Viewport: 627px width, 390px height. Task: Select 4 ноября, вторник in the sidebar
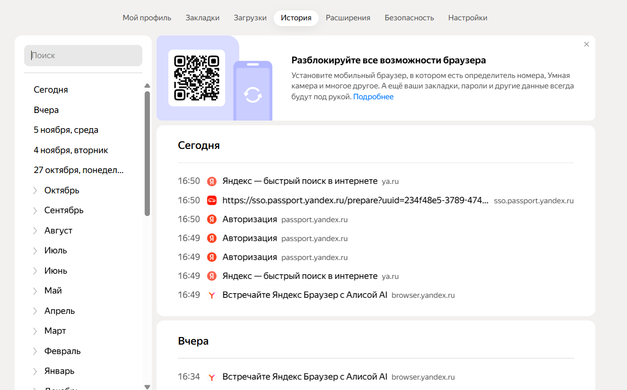tap(70, 150)
